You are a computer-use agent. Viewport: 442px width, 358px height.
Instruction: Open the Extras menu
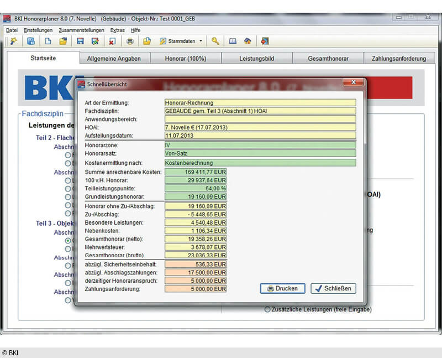(x=118, y=30)
